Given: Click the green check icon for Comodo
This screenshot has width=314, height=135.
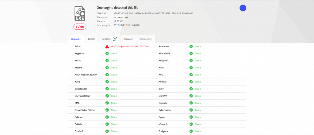Looking at the screenshot, I should coord(191,103).
